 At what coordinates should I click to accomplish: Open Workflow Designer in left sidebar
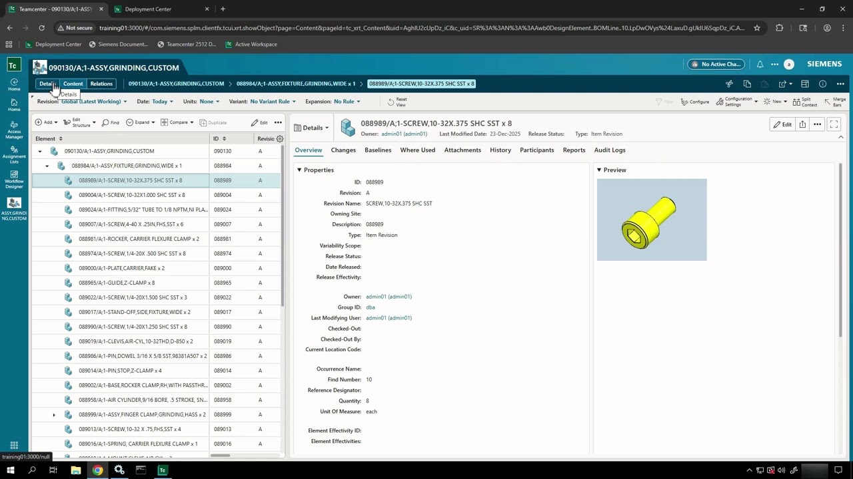(14, 179)
